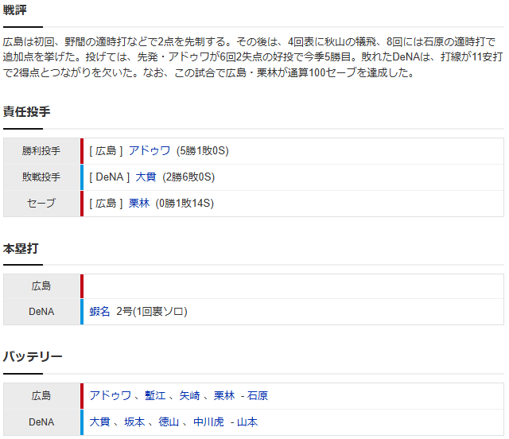Open 徳山 link in DeNA battery

(x=169, y=422)
